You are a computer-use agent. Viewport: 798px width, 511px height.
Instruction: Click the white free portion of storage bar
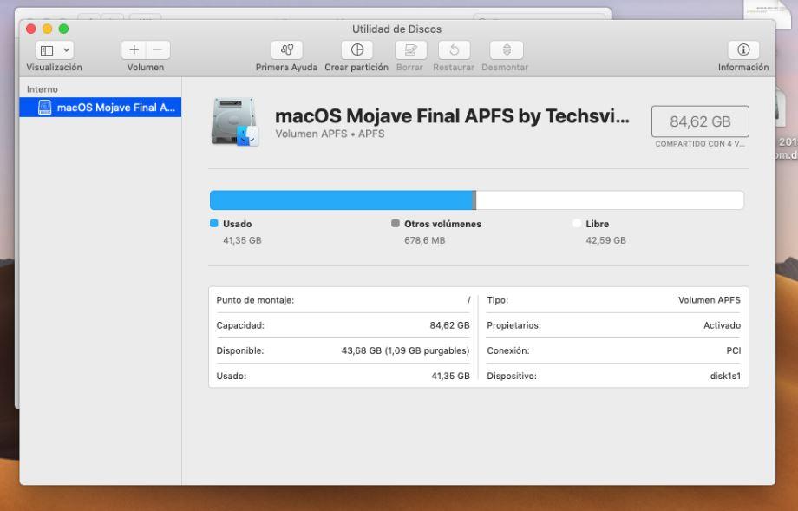(x=610, y=200)
